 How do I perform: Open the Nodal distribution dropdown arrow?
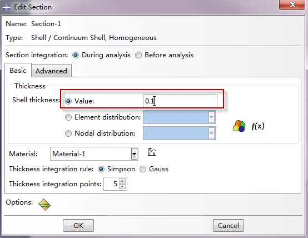[x=211, y=133]
